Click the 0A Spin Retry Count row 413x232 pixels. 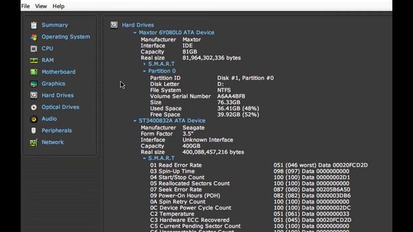[250, 202]
